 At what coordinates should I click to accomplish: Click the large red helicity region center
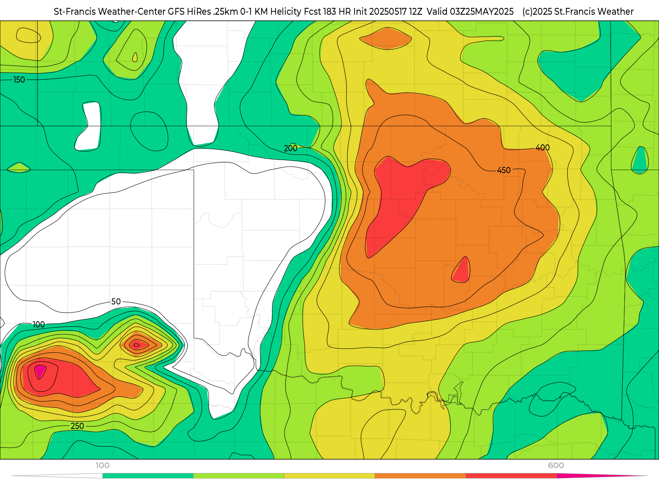pyautogui.click(x=402, y=202)
